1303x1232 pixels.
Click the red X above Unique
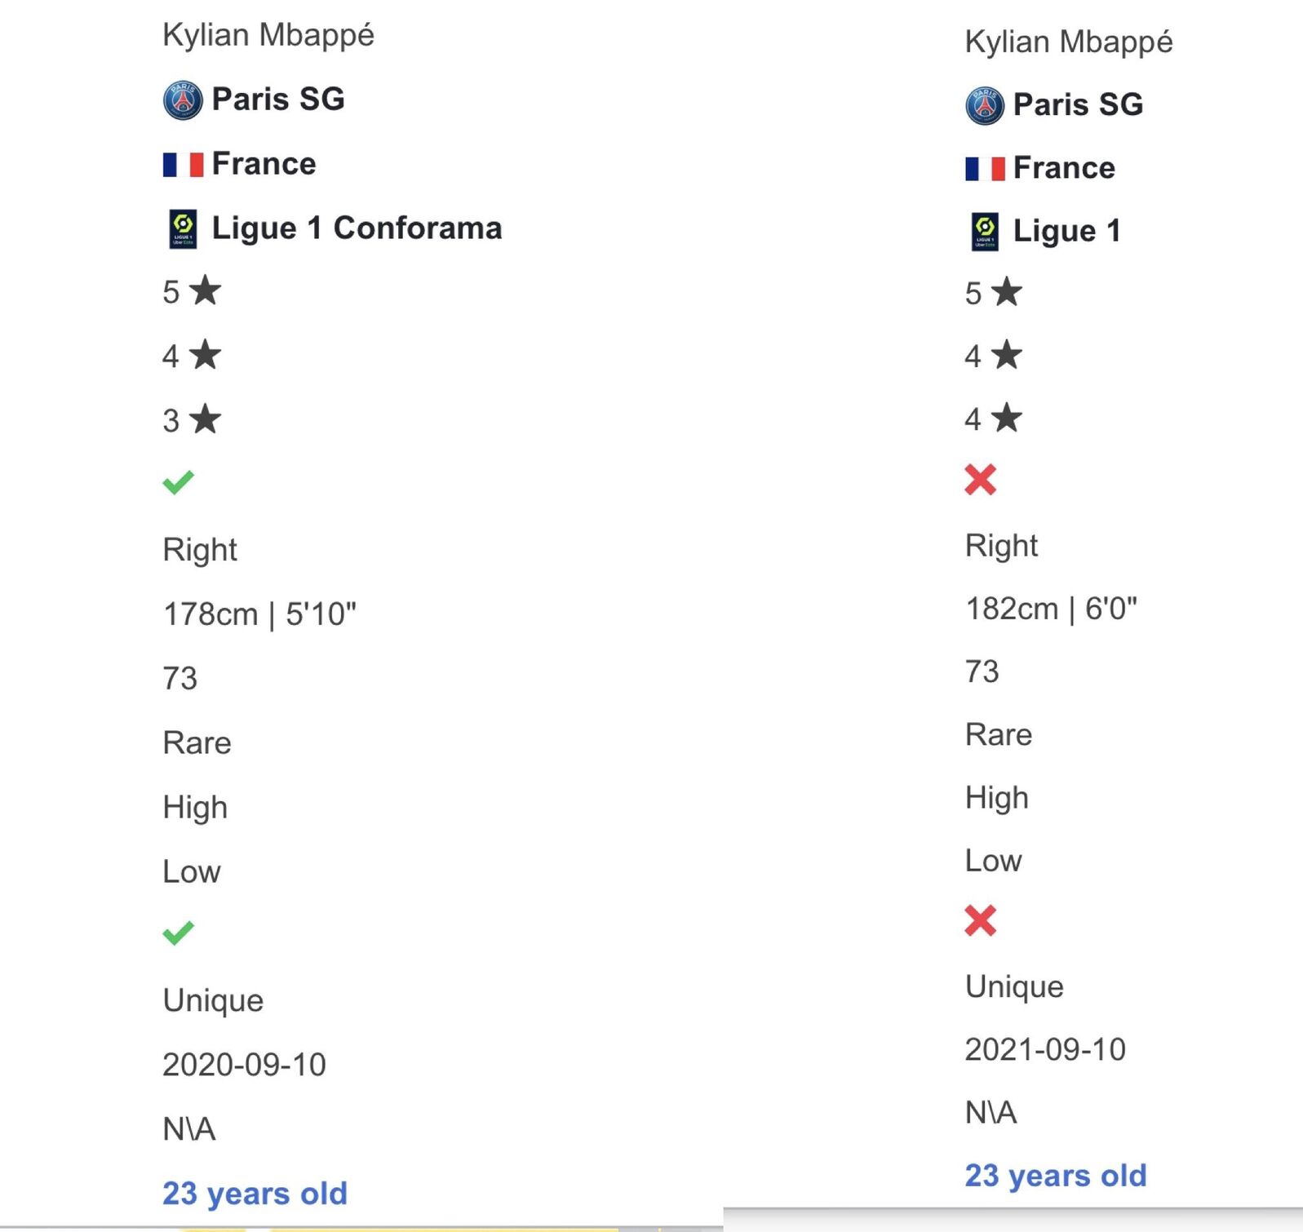point(980,921)
